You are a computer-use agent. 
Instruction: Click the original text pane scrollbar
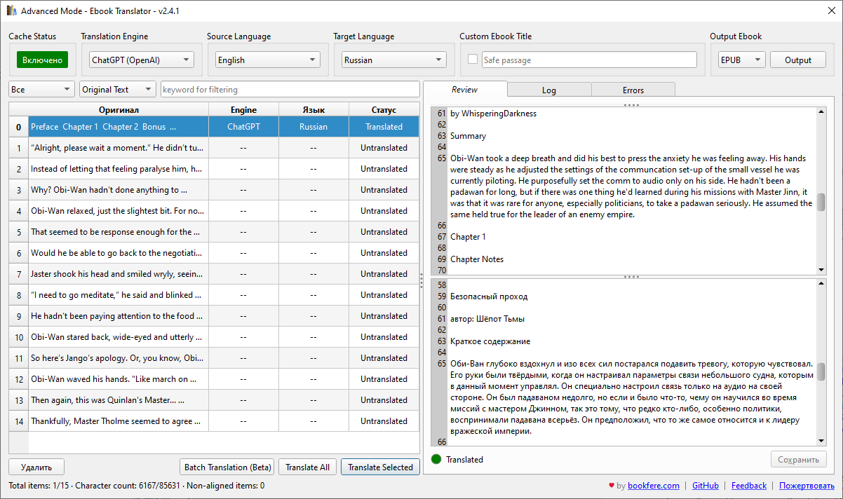click(x=821, y=201)
